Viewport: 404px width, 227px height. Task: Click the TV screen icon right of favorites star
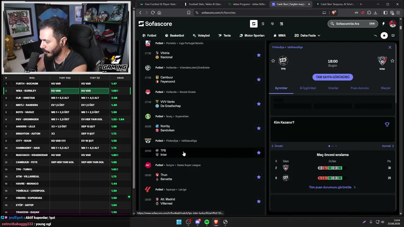point(393,36)
